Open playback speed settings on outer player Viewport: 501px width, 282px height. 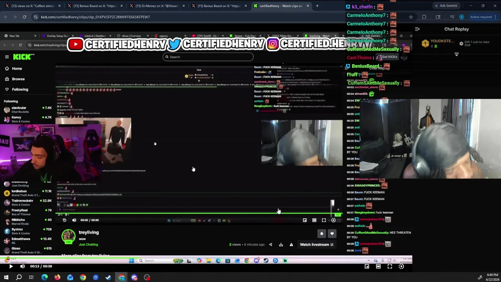(x=401, y=266)
